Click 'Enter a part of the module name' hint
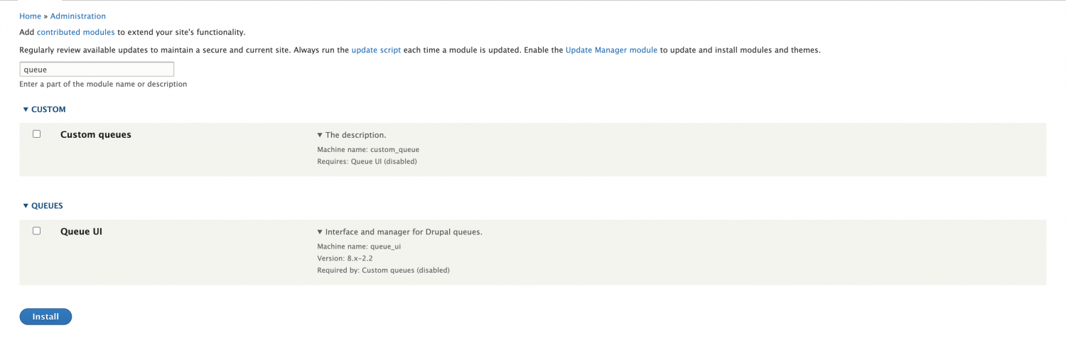This screenshot has width=1066, height=355. 103,84
